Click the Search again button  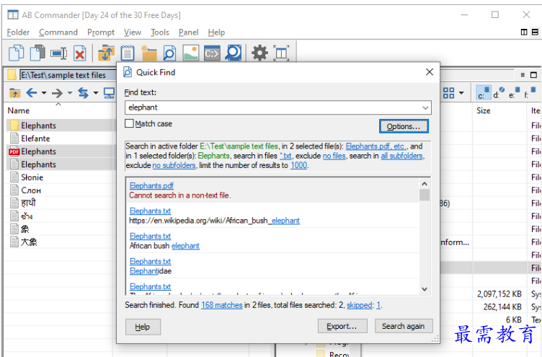click(404, 326)
